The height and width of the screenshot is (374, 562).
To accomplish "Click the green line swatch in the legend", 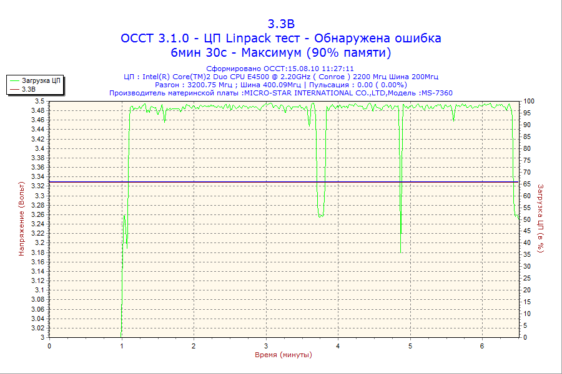I will tap(14, 81).
